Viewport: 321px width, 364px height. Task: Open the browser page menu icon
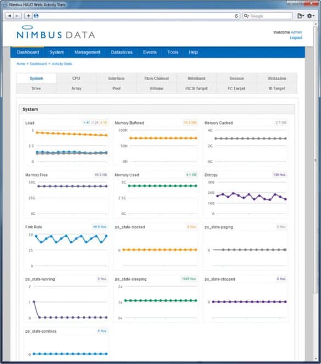pos(300,16)
